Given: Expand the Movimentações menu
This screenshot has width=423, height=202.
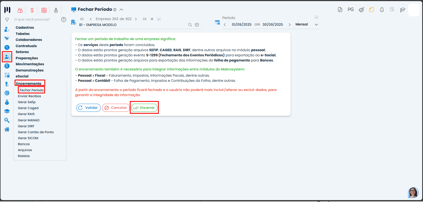Looking at the screenshot, I should 30,64.
